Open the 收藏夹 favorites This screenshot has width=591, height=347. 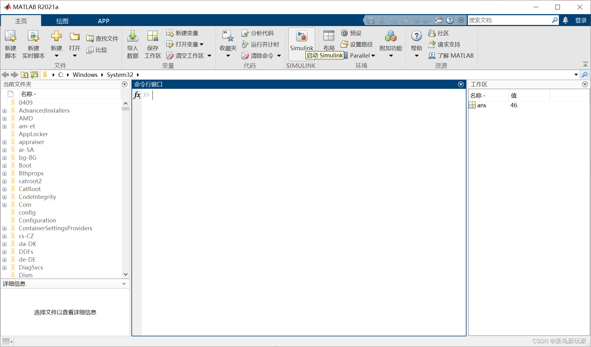pos(228,44)
